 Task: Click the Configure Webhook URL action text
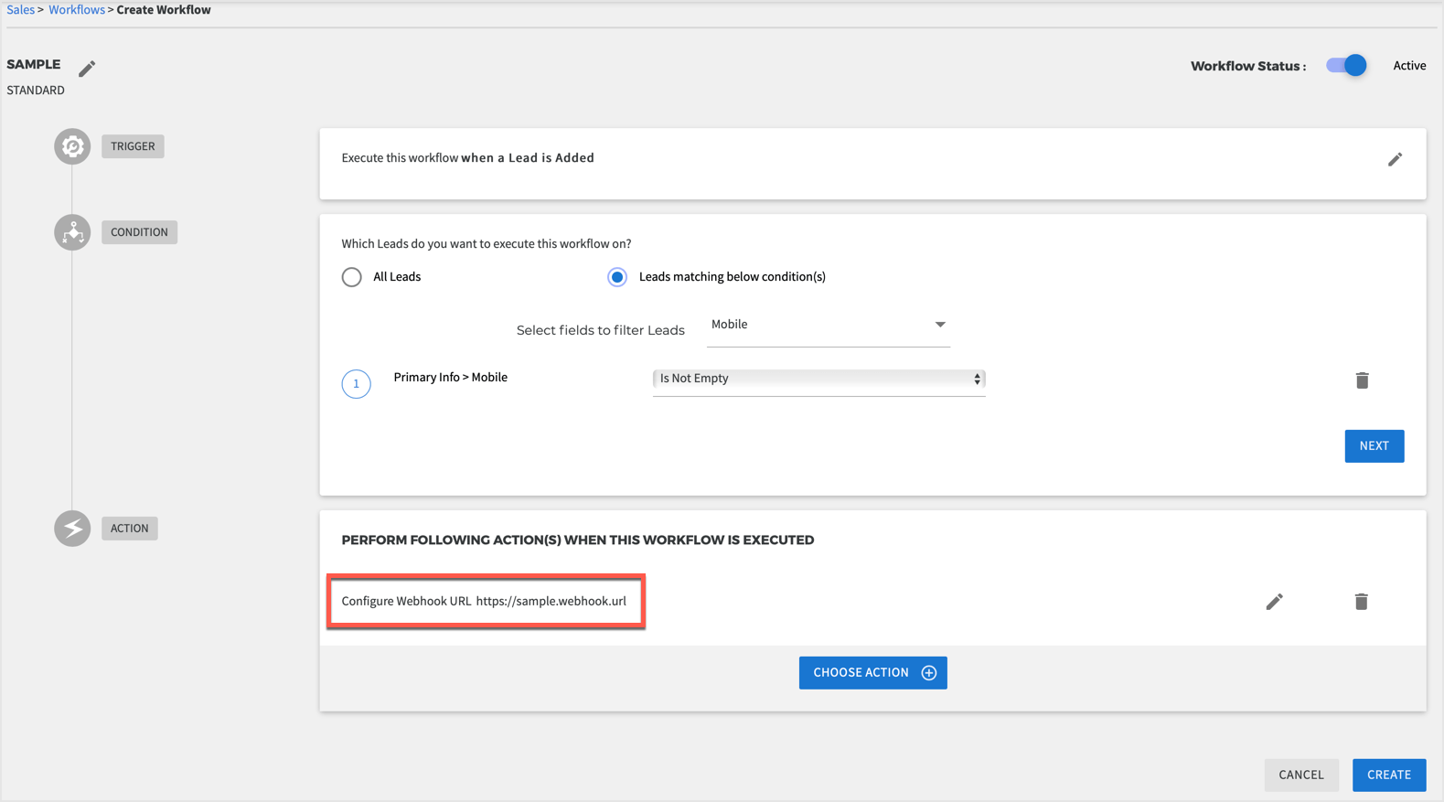(x=484, y=602)
